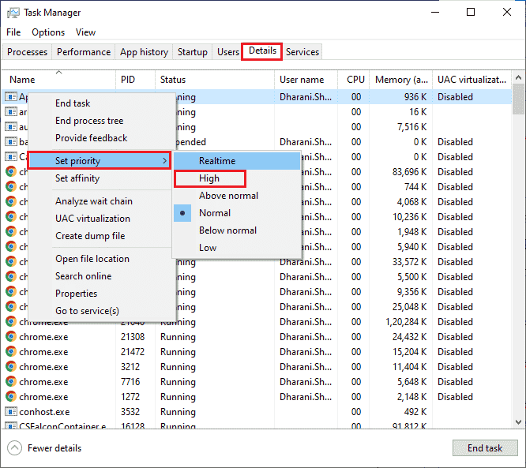Click the End task button at bottom

(485, 448)
